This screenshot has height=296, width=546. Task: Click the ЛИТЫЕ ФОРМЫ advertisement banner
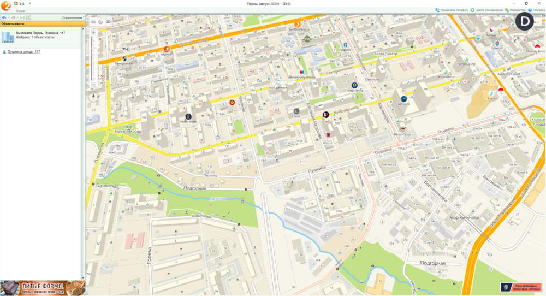coord(43,288)
